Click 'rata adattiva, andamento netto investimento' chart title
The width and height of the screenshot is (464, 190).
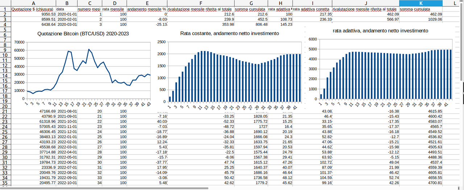380,31
